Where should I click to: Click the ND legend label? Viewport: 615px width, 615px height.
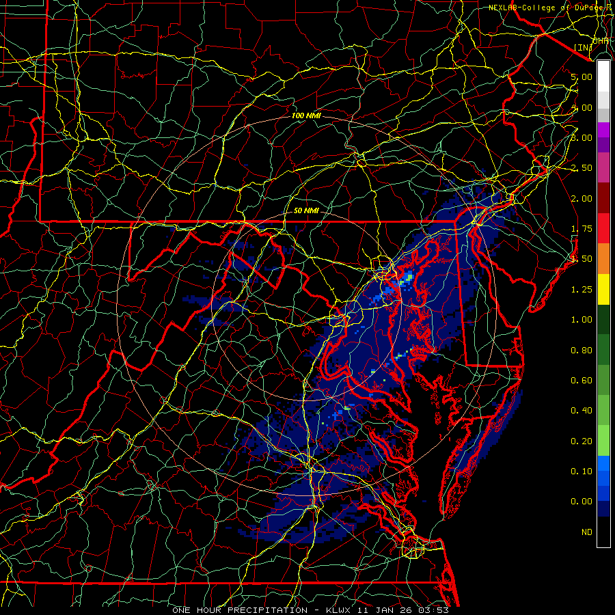(x=587, y=532)
